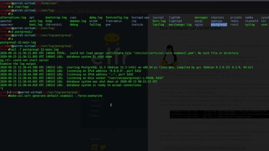The width and height of the screenshot is (269, 151).
Task: Click 'database system was shut down at' line
Action: point(79,82)
